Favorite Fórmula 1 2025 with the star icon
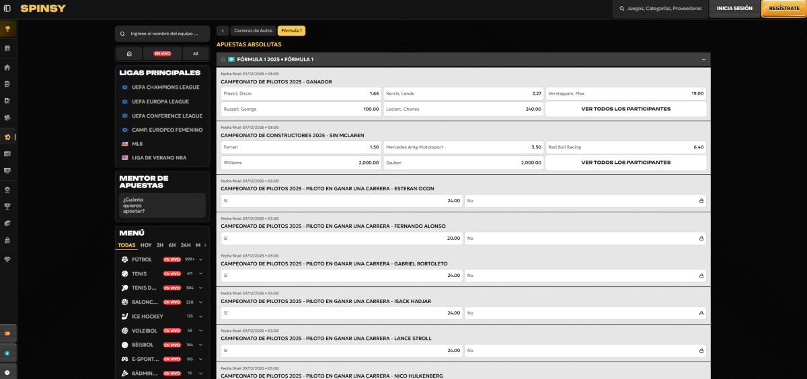 point(223,59)
